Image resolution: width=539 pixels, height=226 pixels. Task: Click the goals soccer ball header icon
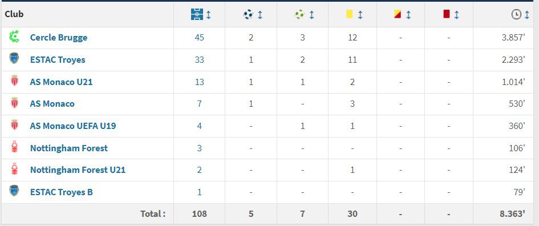[x=248, y=14]
